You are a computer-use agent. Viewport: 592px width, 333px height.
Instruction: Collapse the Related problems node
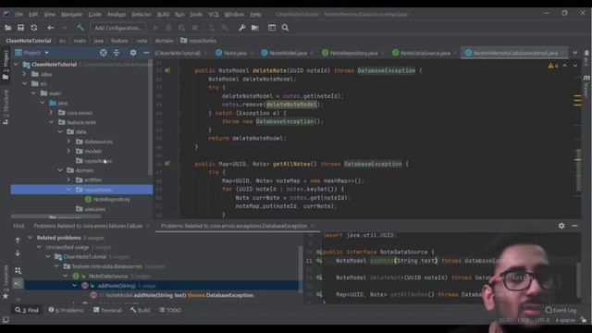click(31, 238)
